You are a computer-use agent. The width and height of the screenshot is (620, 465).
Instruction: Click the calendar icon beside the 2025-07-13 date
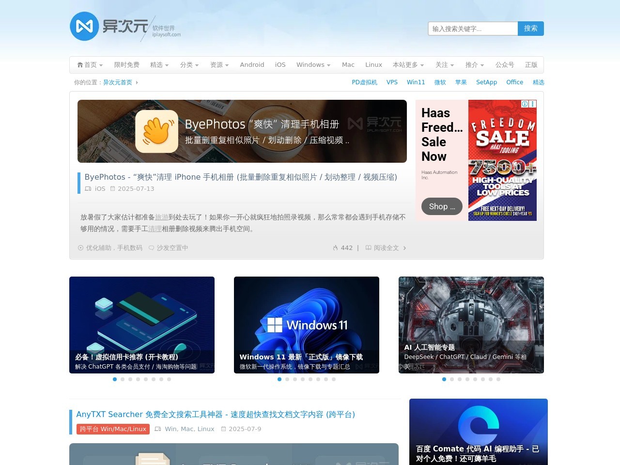click(x=113, y=188)
